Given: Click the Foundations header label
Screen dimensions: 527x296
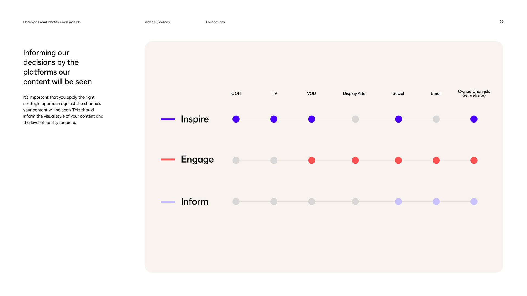Looking at the screenshot, I should coord(215,22).
